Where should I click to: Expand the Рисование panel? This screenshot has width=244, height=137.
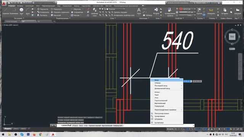(x=19, y=18)
